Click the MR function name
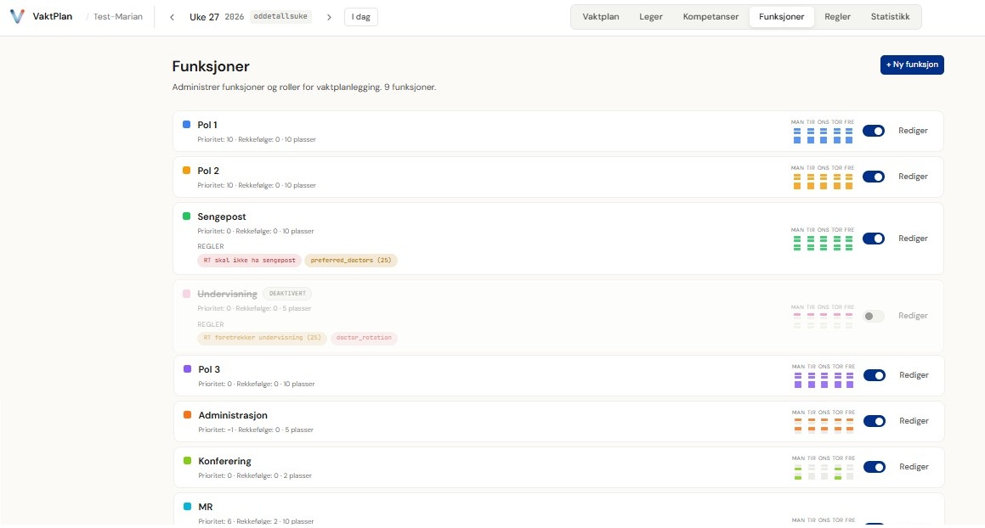 coord(206,507)
